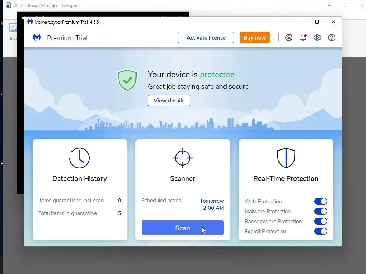Minimize the WinZip Image Manager window
Image resolution: width=366 pixels, height=274 pixels.
point(330,5)
